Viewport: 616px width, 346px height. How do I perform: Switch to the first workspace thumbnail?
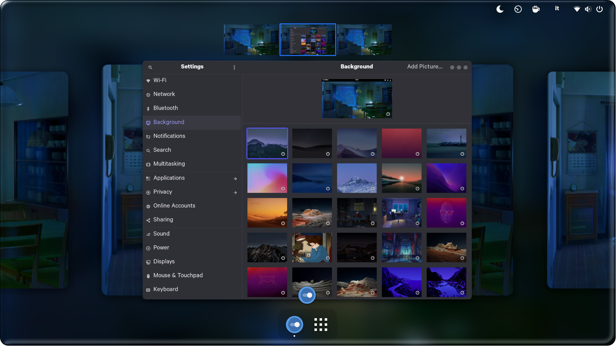coord(251,40)
